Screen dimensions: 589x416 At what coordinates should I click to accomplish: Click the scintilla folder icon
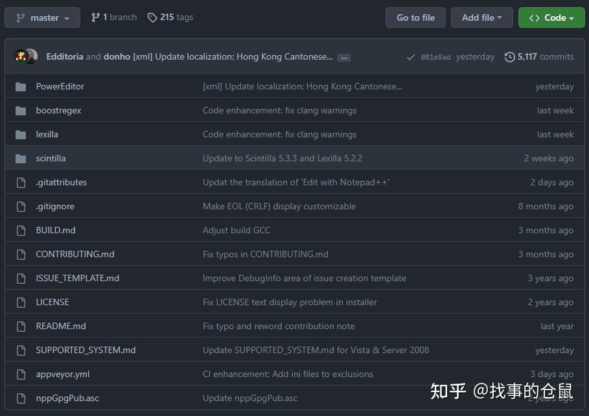click(21, 159)
